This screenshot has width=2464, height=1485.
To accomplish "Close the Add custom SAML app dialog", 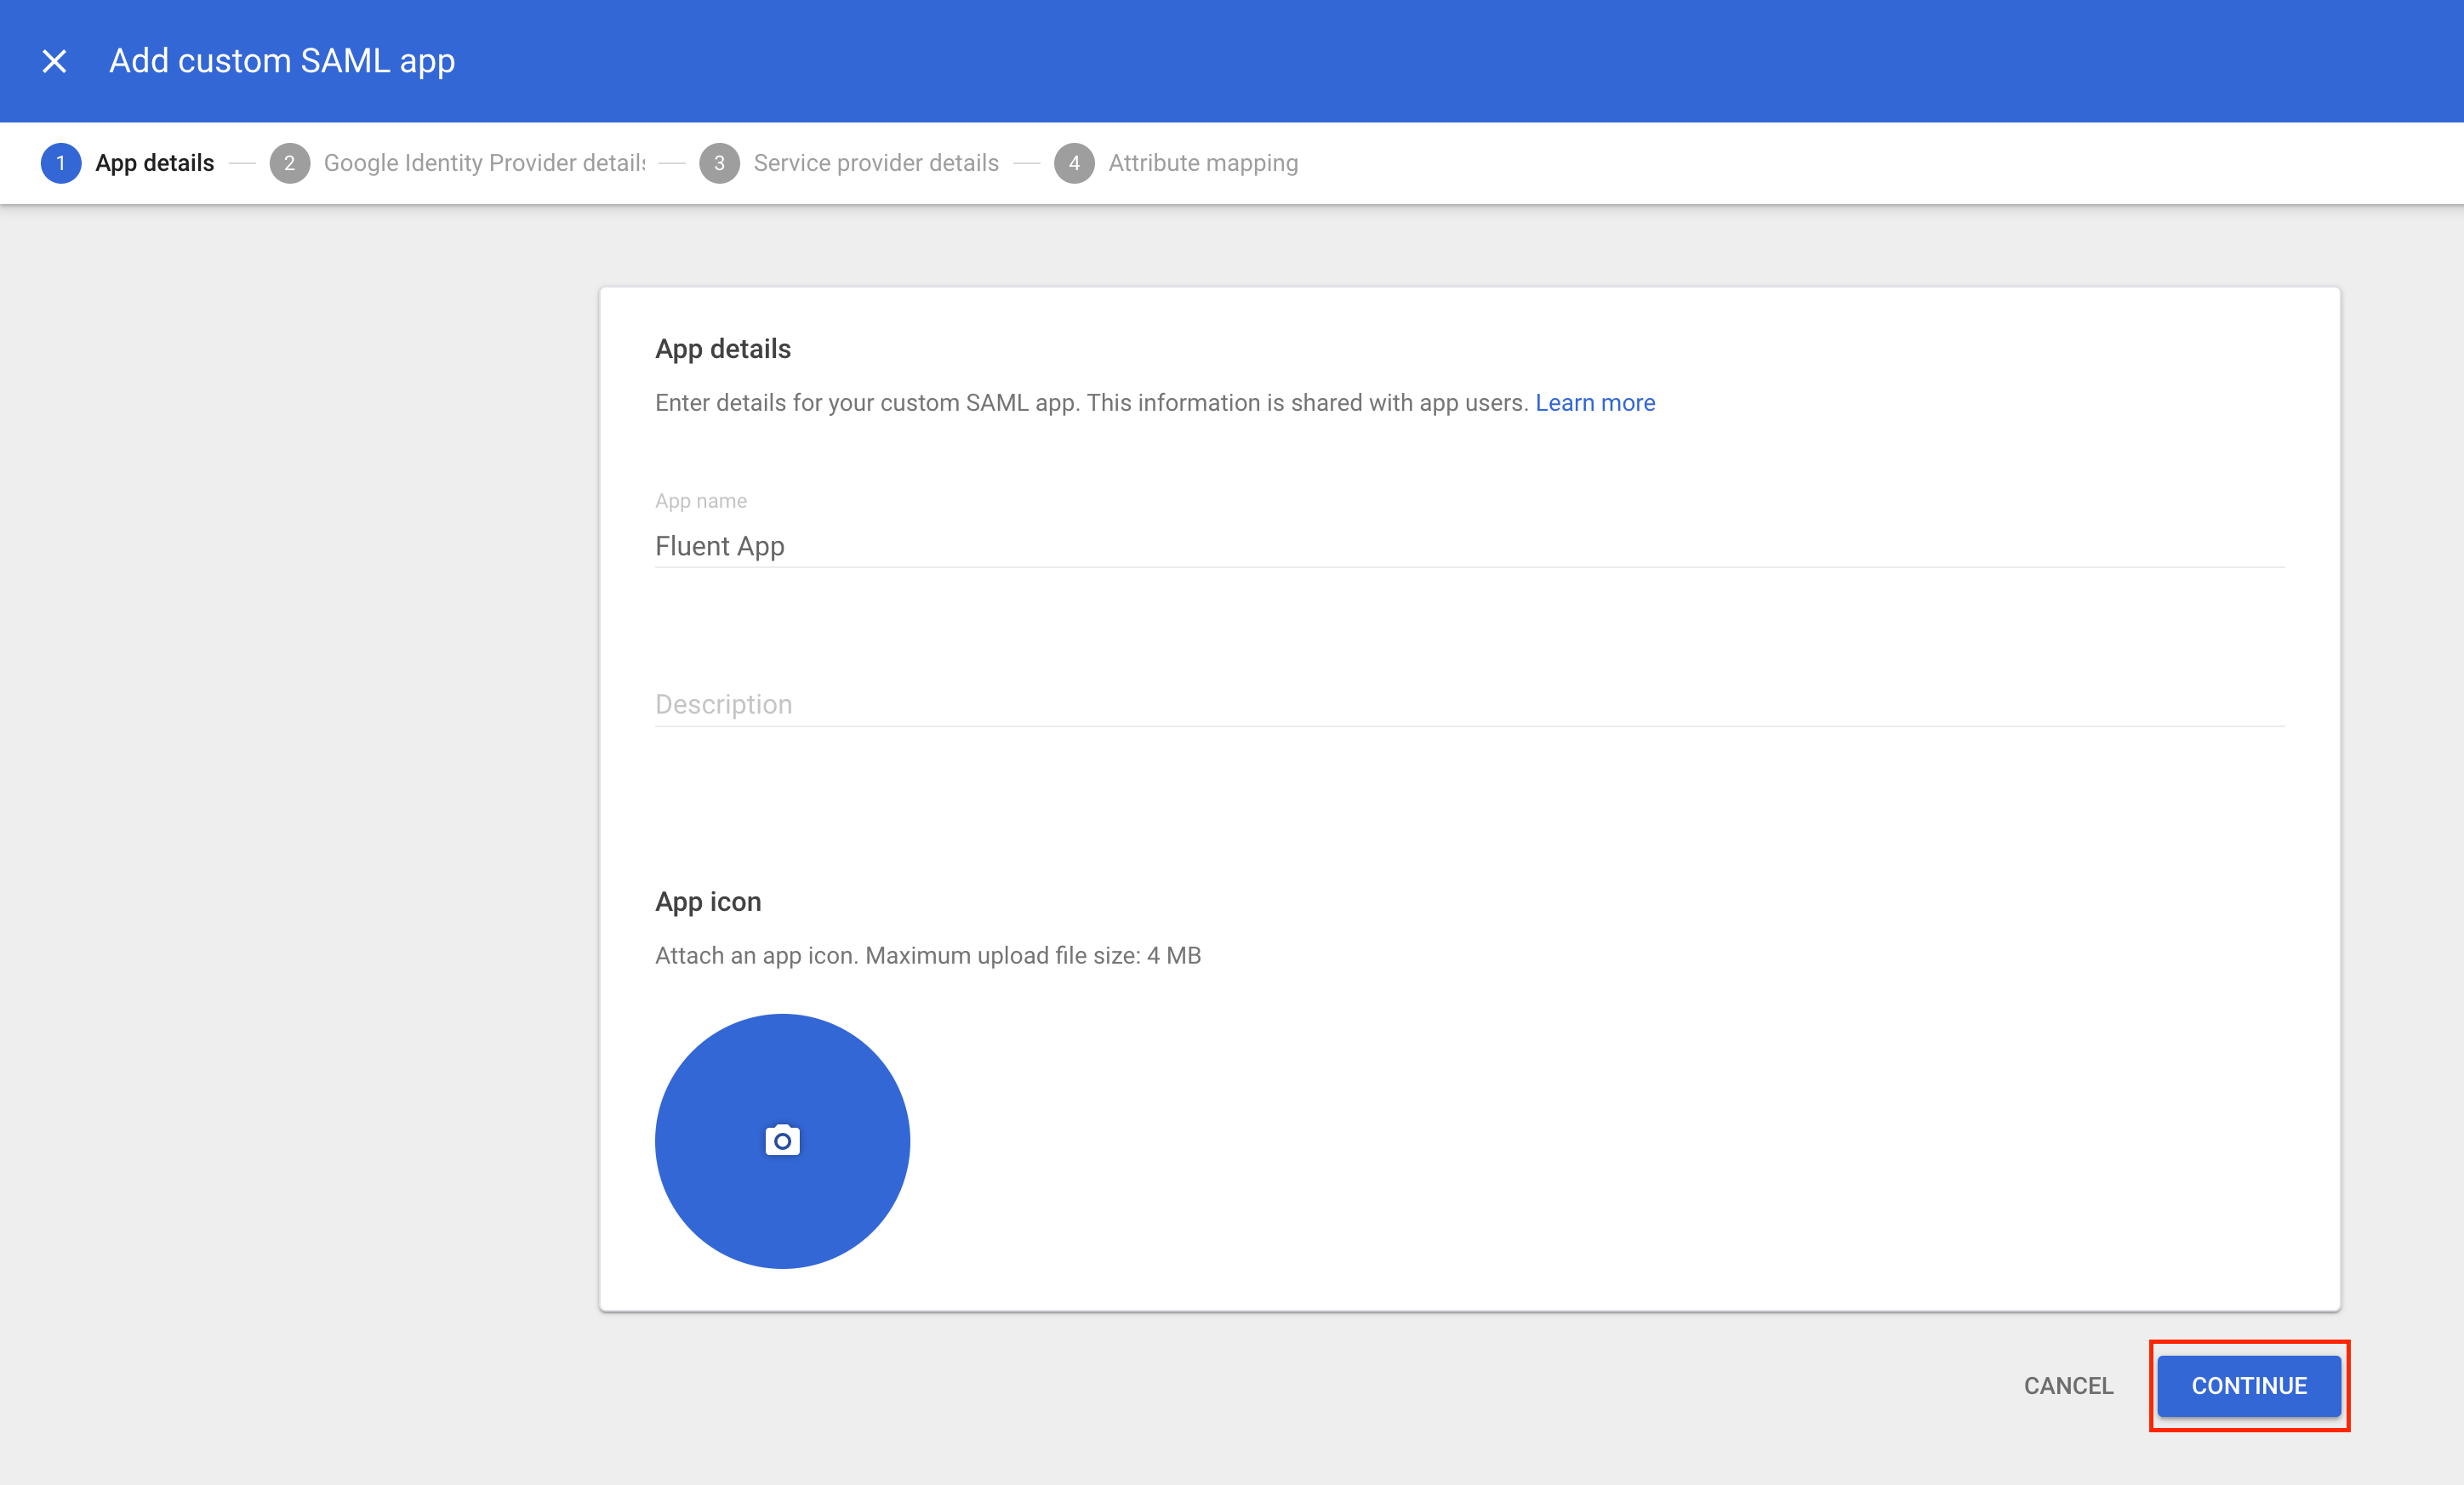I will click(x=55, y=62).
